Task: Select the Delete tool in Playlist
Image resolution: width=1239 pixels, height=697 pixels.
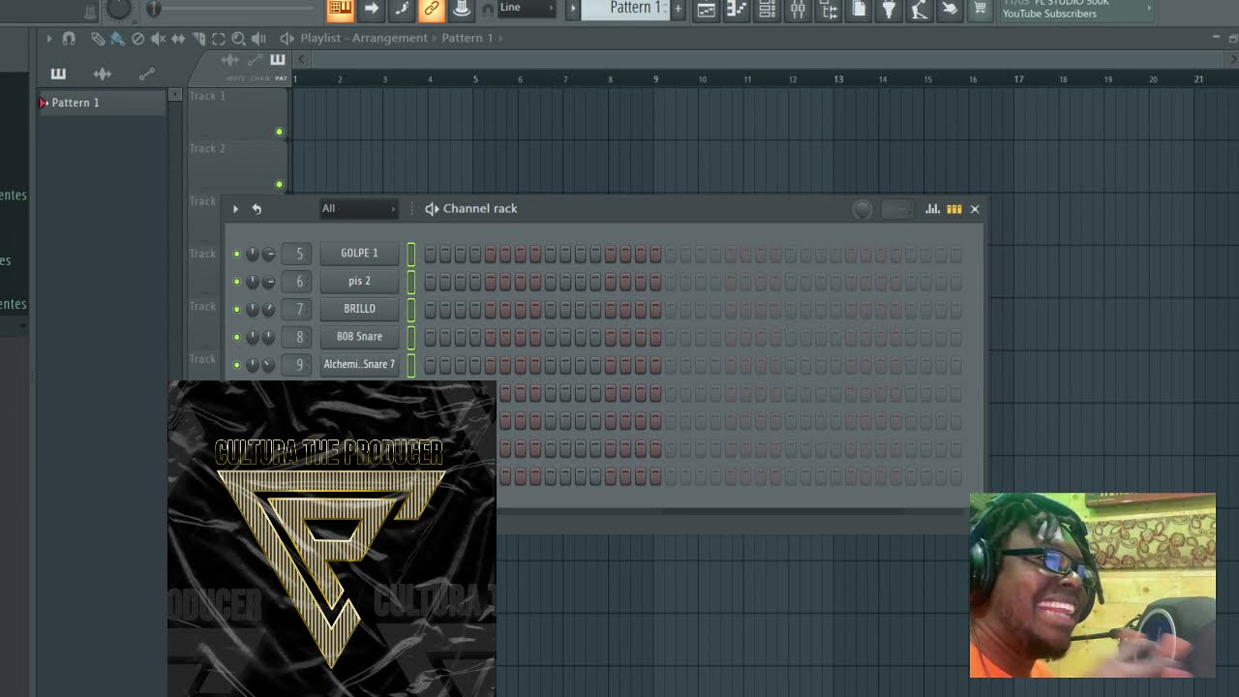Action: 137,38
